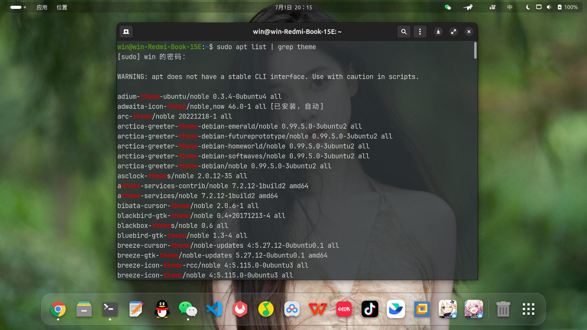This screenshot has height=330, width=587.
Task: Open terminal search
Action: coord(404,31)
